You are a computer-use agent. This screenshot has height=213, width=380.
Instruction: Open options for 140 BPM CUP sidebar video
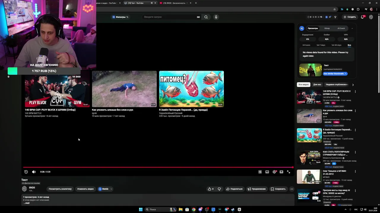pos(355,92)
